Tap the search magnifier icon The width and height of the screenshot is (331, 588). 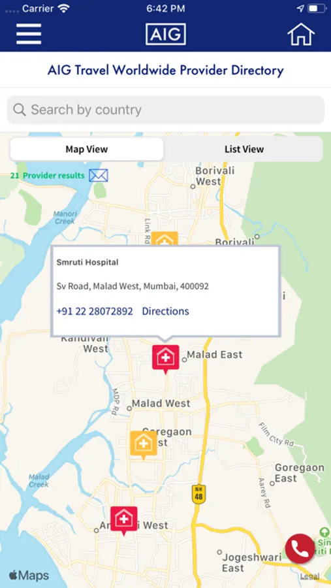20,110
